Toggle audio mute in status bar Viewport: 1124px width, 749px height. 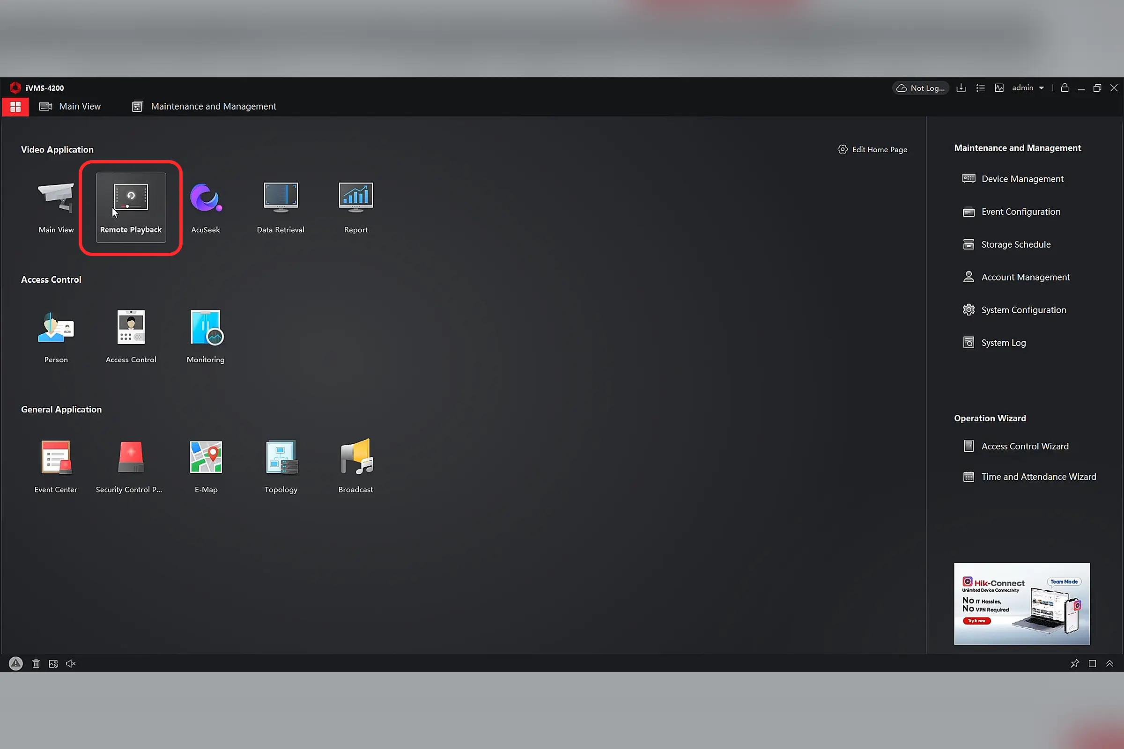point(71,663)
